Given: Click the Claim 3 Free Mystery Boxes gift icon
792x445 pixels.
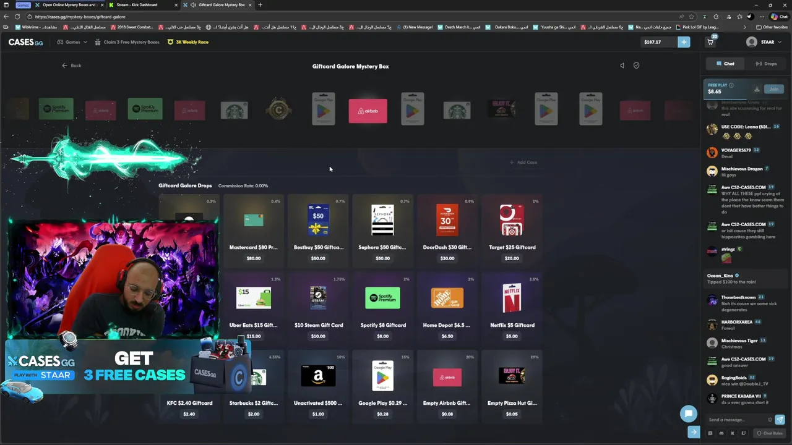Looking at the screenshot, I should 97,42.
